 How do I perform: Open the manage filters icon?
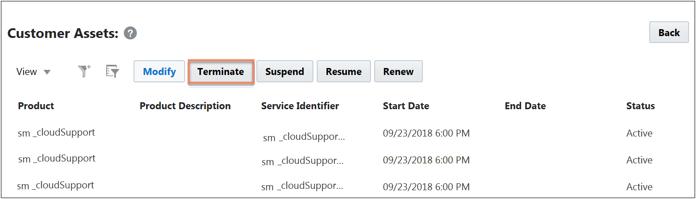pos(112,71)
